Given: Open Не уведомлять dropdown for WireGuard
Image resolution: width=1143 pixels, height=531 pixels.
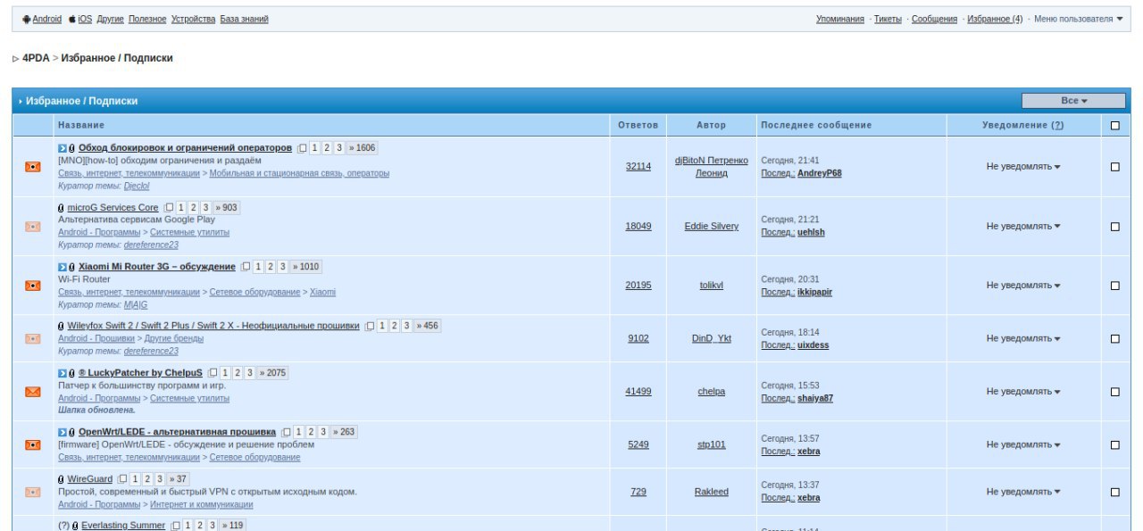Looking at the screenshot, I should [1023, 492].
